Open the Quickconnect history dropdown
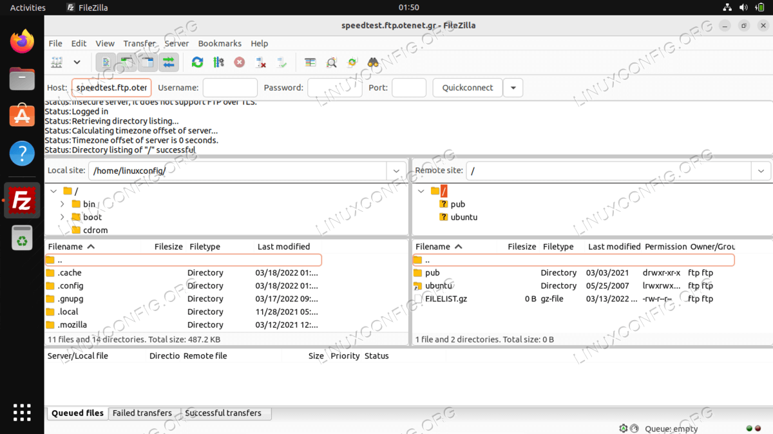 [x=513, y=88]
